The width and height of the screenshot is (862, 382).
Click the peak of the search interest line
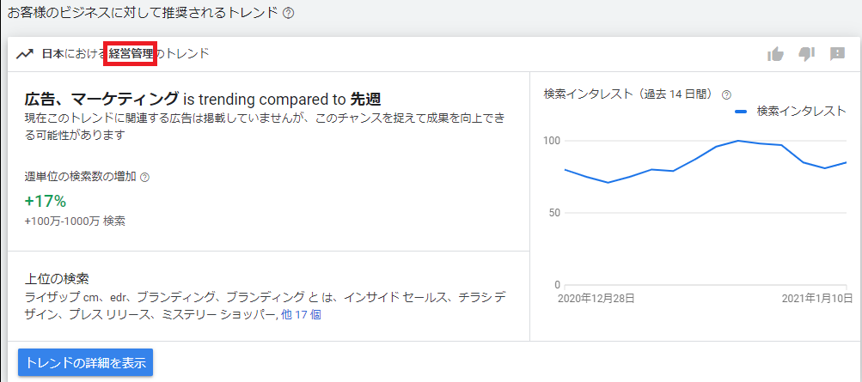pyautogui.click(x=738, y=141)
